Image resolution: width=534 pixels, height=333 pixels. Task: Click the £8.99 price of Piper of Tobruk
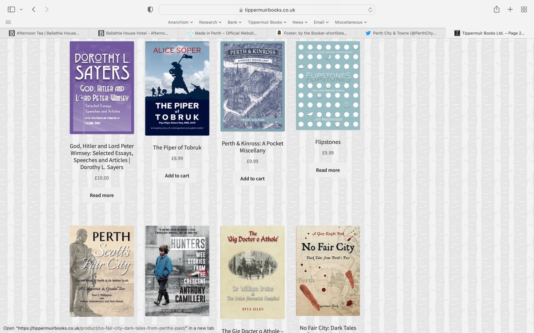[x=177, y=159]
